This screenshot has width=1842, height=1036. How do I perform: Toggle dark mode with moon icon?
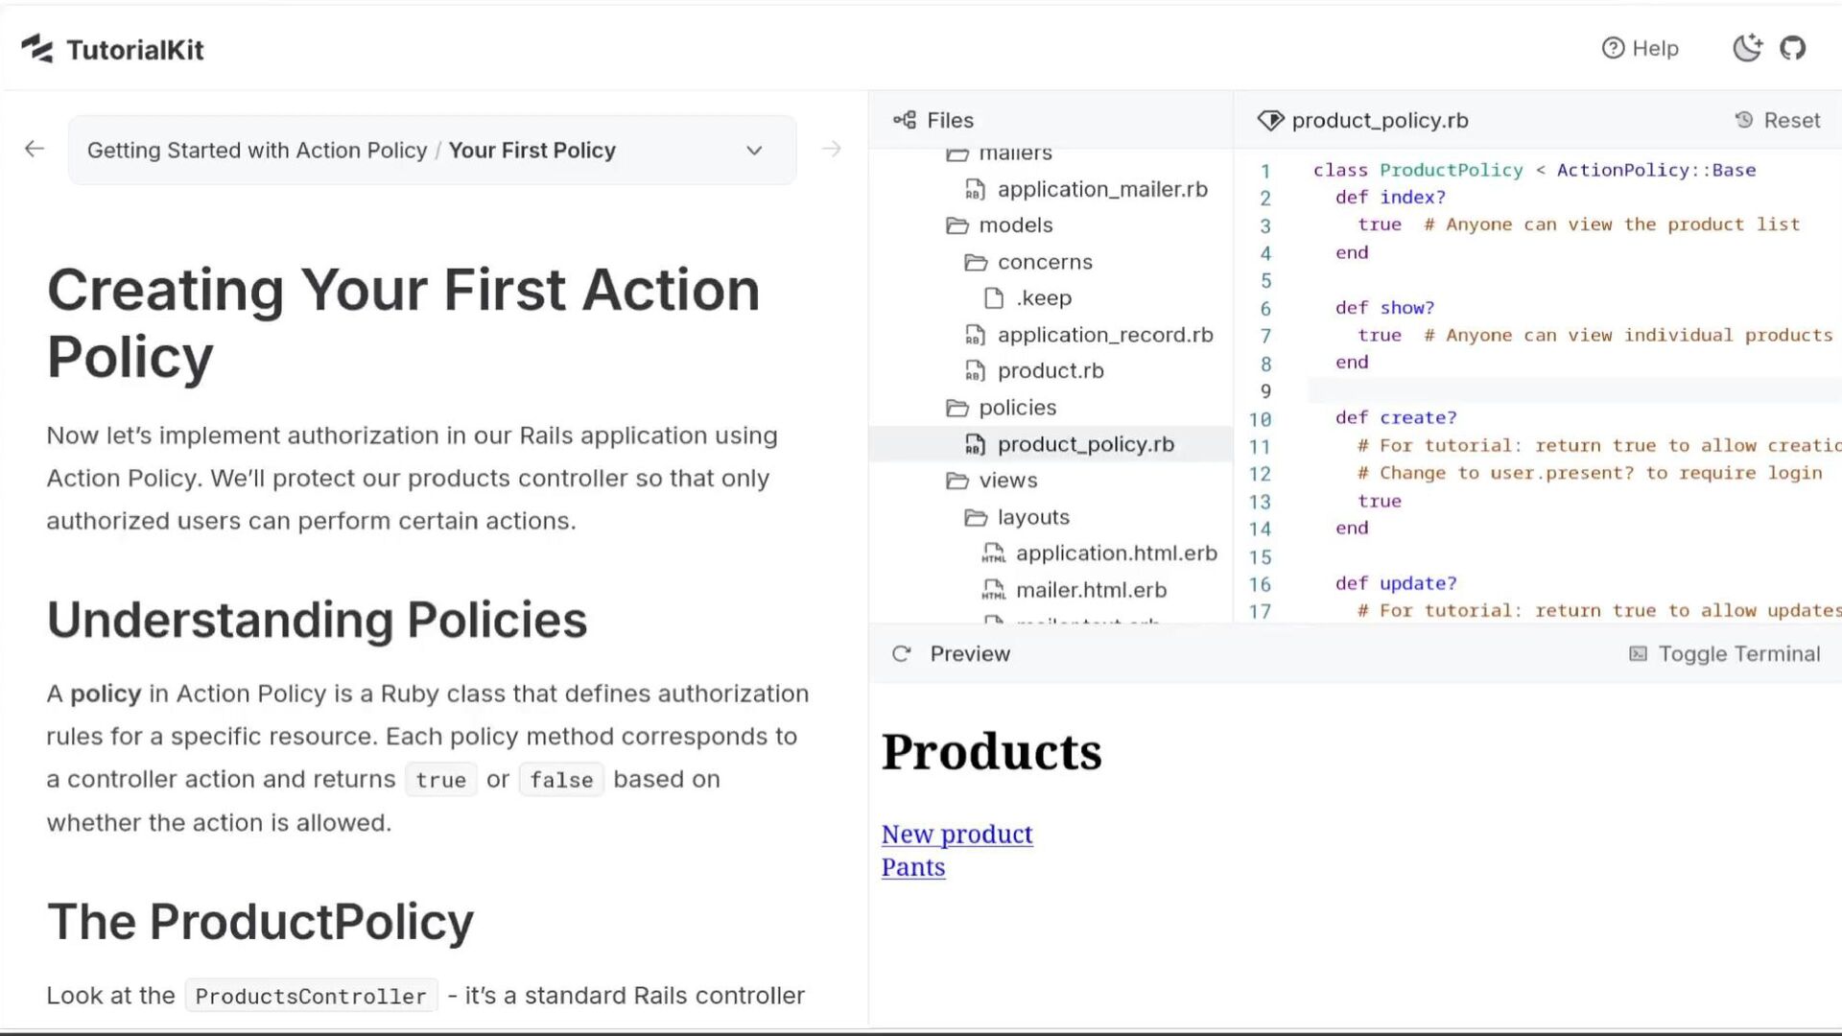(x=1747, y=48)
